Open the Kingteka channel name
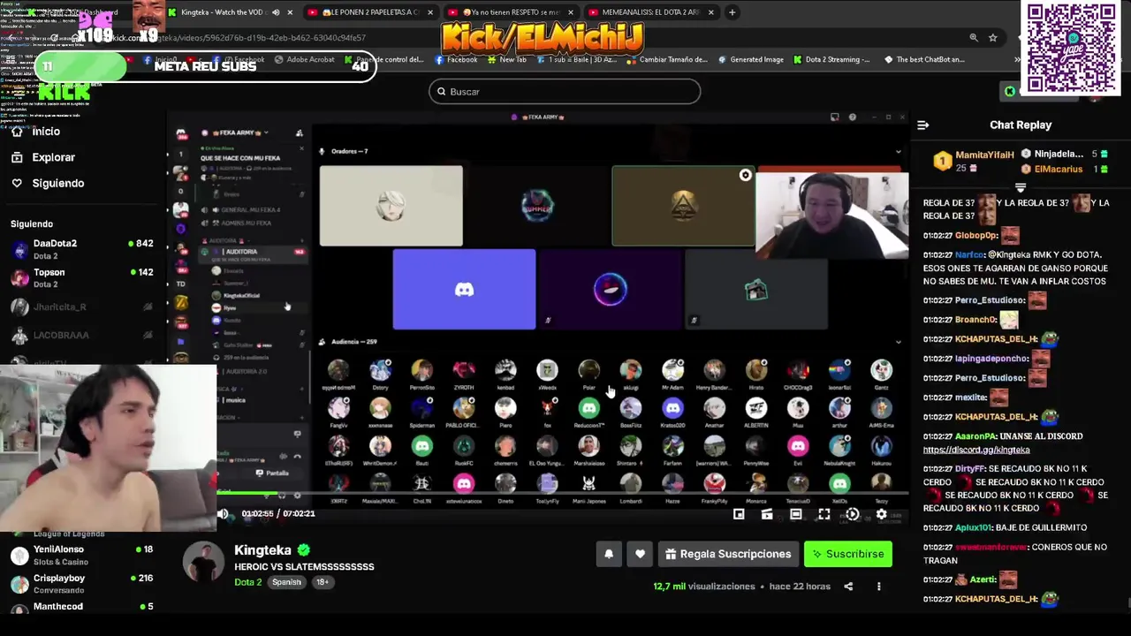 262,549
